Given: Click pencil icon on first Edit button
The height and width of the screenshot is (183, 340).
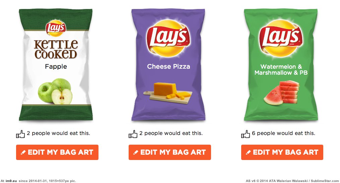Looking at the screenshot, I should [x=23, y=152].
